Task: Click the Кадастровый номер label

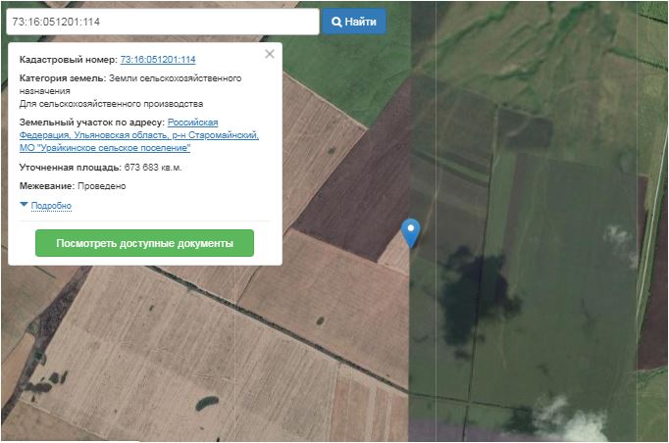Action: 68,60
